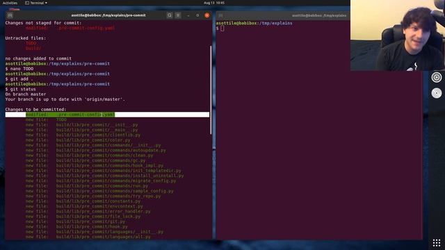Open search in the pre-commit terminal header
This screenshot has width=445, height=250.
click(170, 15)
